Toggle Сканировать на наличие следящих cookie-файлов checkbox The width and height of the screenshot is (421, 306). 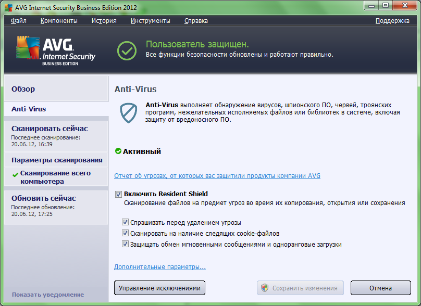click(125, 233)
